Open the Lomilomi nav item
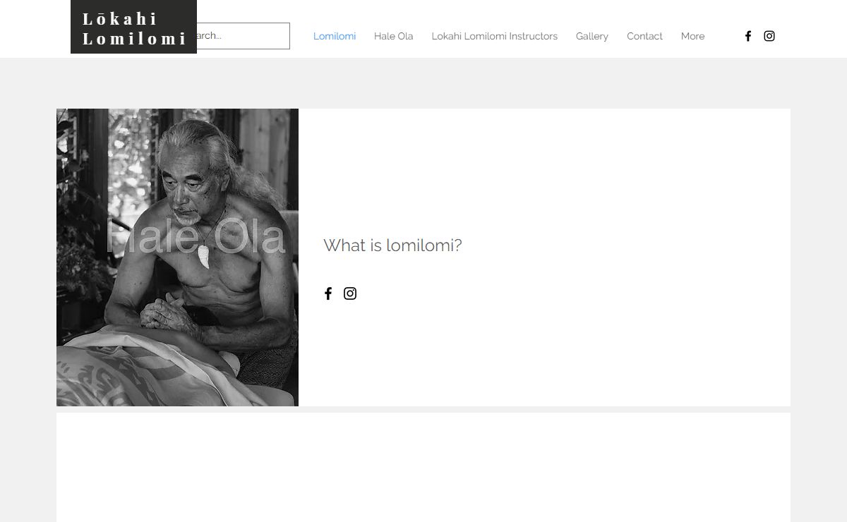Viewport: 847px width, 522px height. click(335, 36)
